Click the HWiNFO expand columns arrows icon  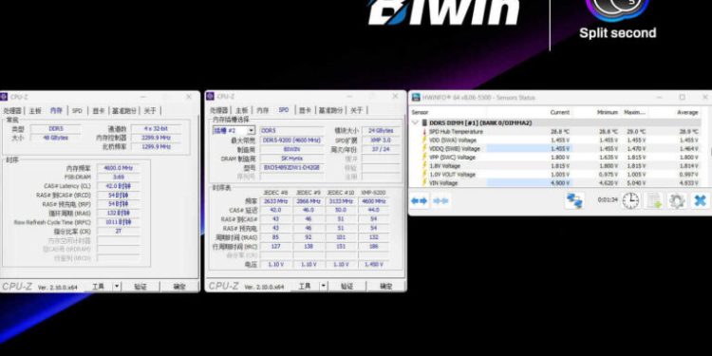419,200
